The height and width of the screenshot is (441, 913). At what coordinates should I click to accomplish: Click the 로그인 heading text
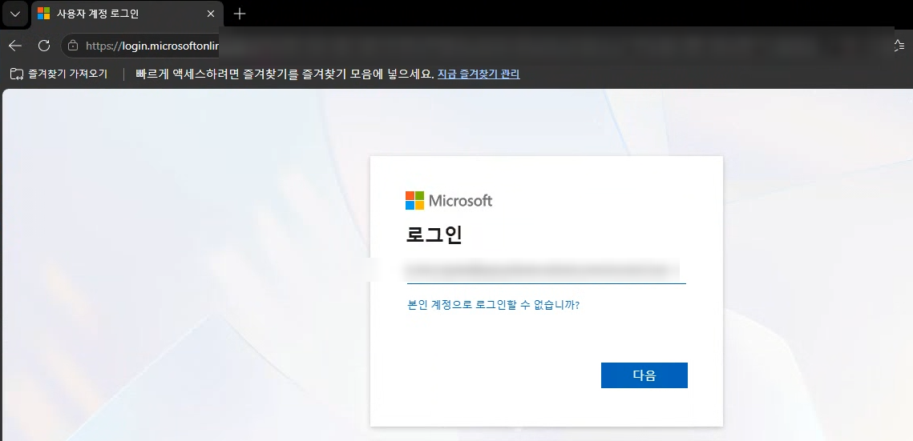click(x=434, y=235)
